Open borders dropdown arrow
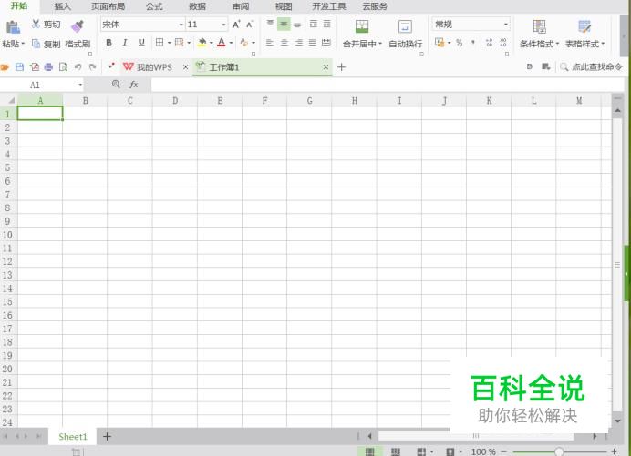Image resolution: width=631 pixels, height=456 pixels. click(x=169, y=43)
